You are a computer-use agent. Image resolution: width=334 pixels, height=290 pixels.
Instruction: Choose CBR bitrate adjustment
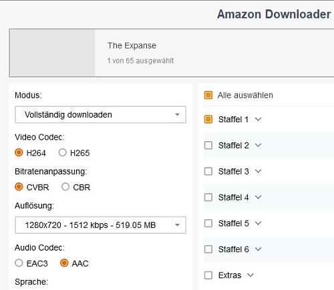(x=65, y=187)
